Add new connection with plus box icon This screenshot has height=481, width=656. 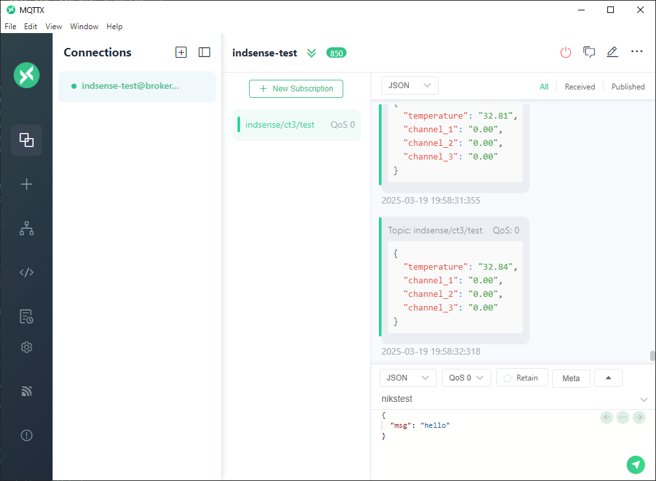tap(181, 53)
